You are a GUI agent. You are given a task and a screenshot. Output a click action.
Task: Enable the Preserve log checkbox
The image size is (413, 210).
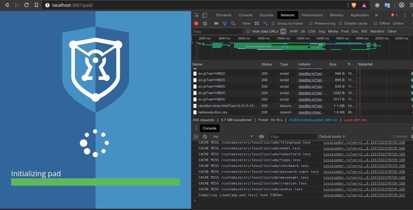[x=312, y=23]
